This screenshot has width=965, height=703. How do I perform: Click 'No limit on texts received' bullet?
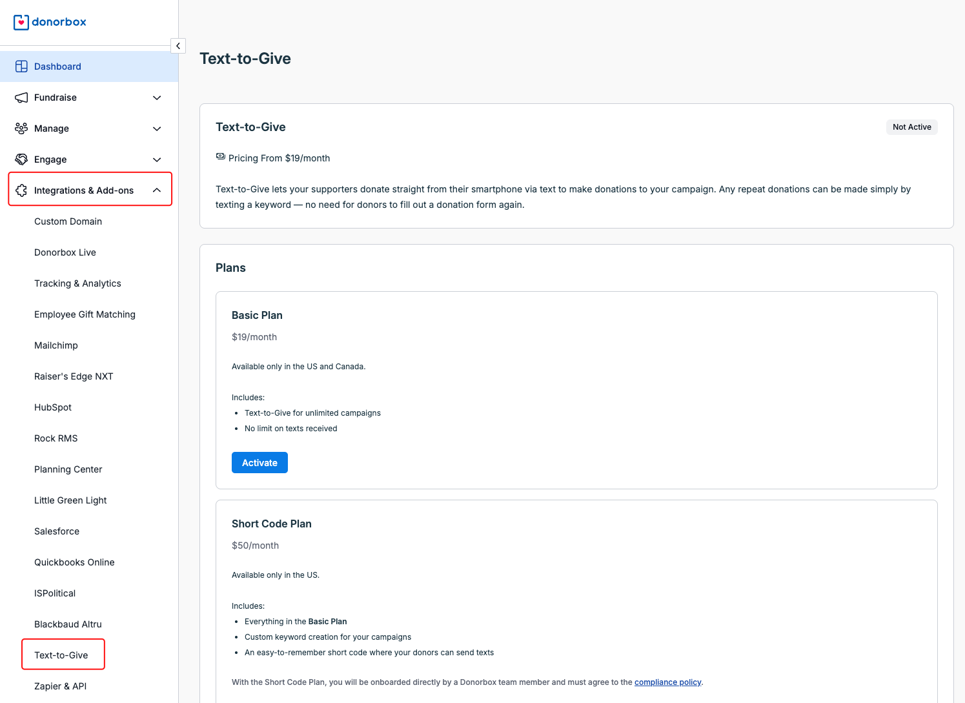(290, 429)
